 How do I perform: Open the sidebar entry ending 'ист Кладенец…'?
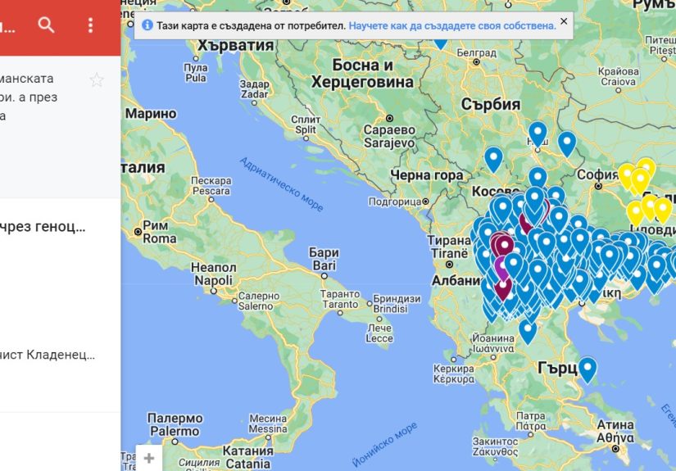(49, 355)
